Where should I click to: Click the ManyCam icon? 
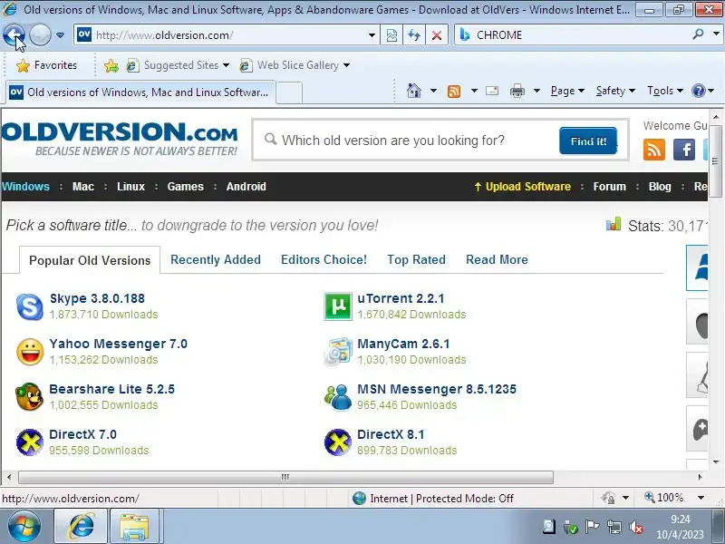(337, 352)
